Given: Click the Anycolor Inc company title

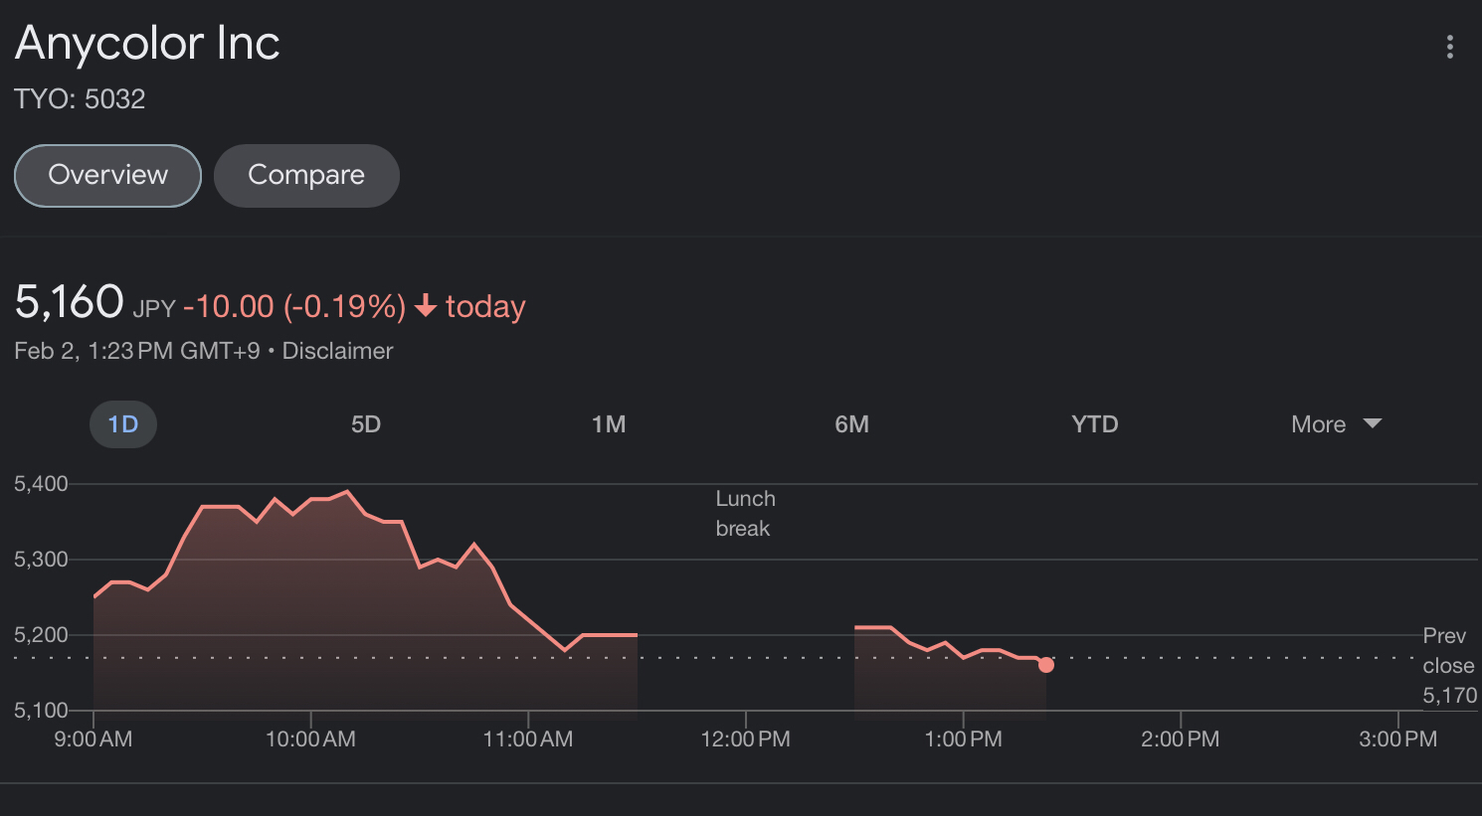Looking at the screenshot, I should pos(147,44).
